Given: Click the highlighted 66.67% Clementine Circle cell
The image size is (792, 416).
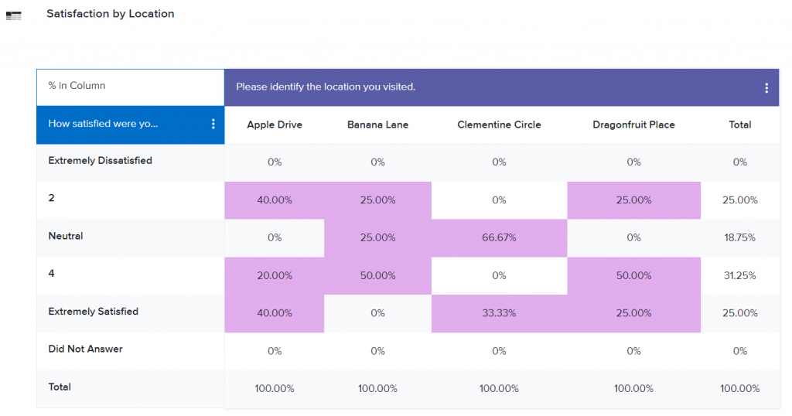Looking at the screenshot, I should (499, 237).
